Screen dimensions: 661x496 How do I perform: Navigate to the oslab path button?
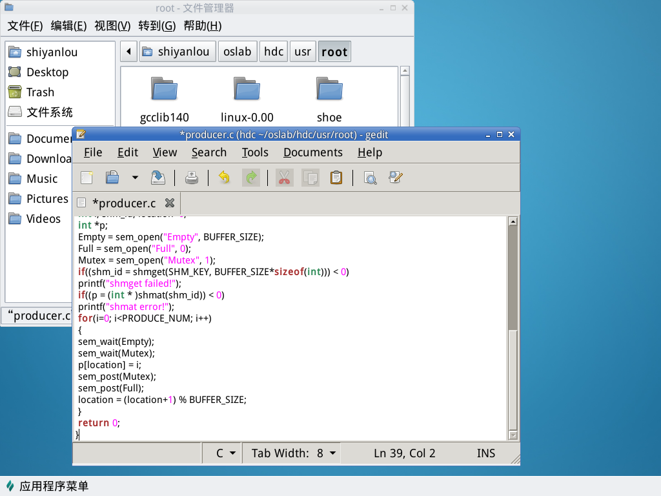coord(237,52)
